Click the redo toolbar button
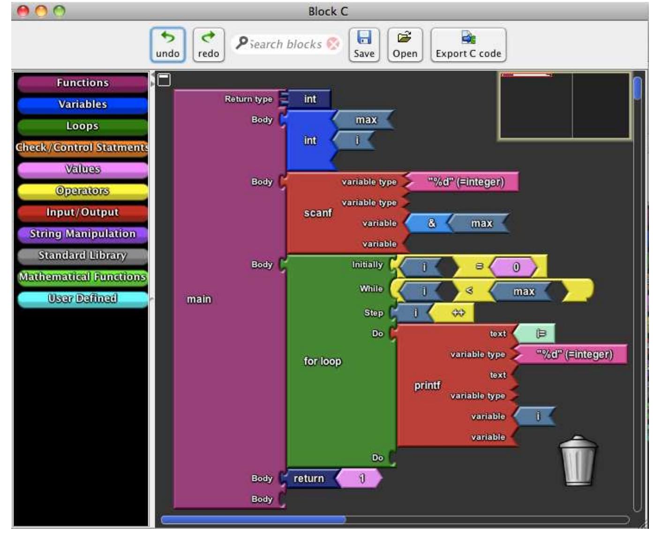This screenshot has width=655, height=533. click(x=208, y=45)
